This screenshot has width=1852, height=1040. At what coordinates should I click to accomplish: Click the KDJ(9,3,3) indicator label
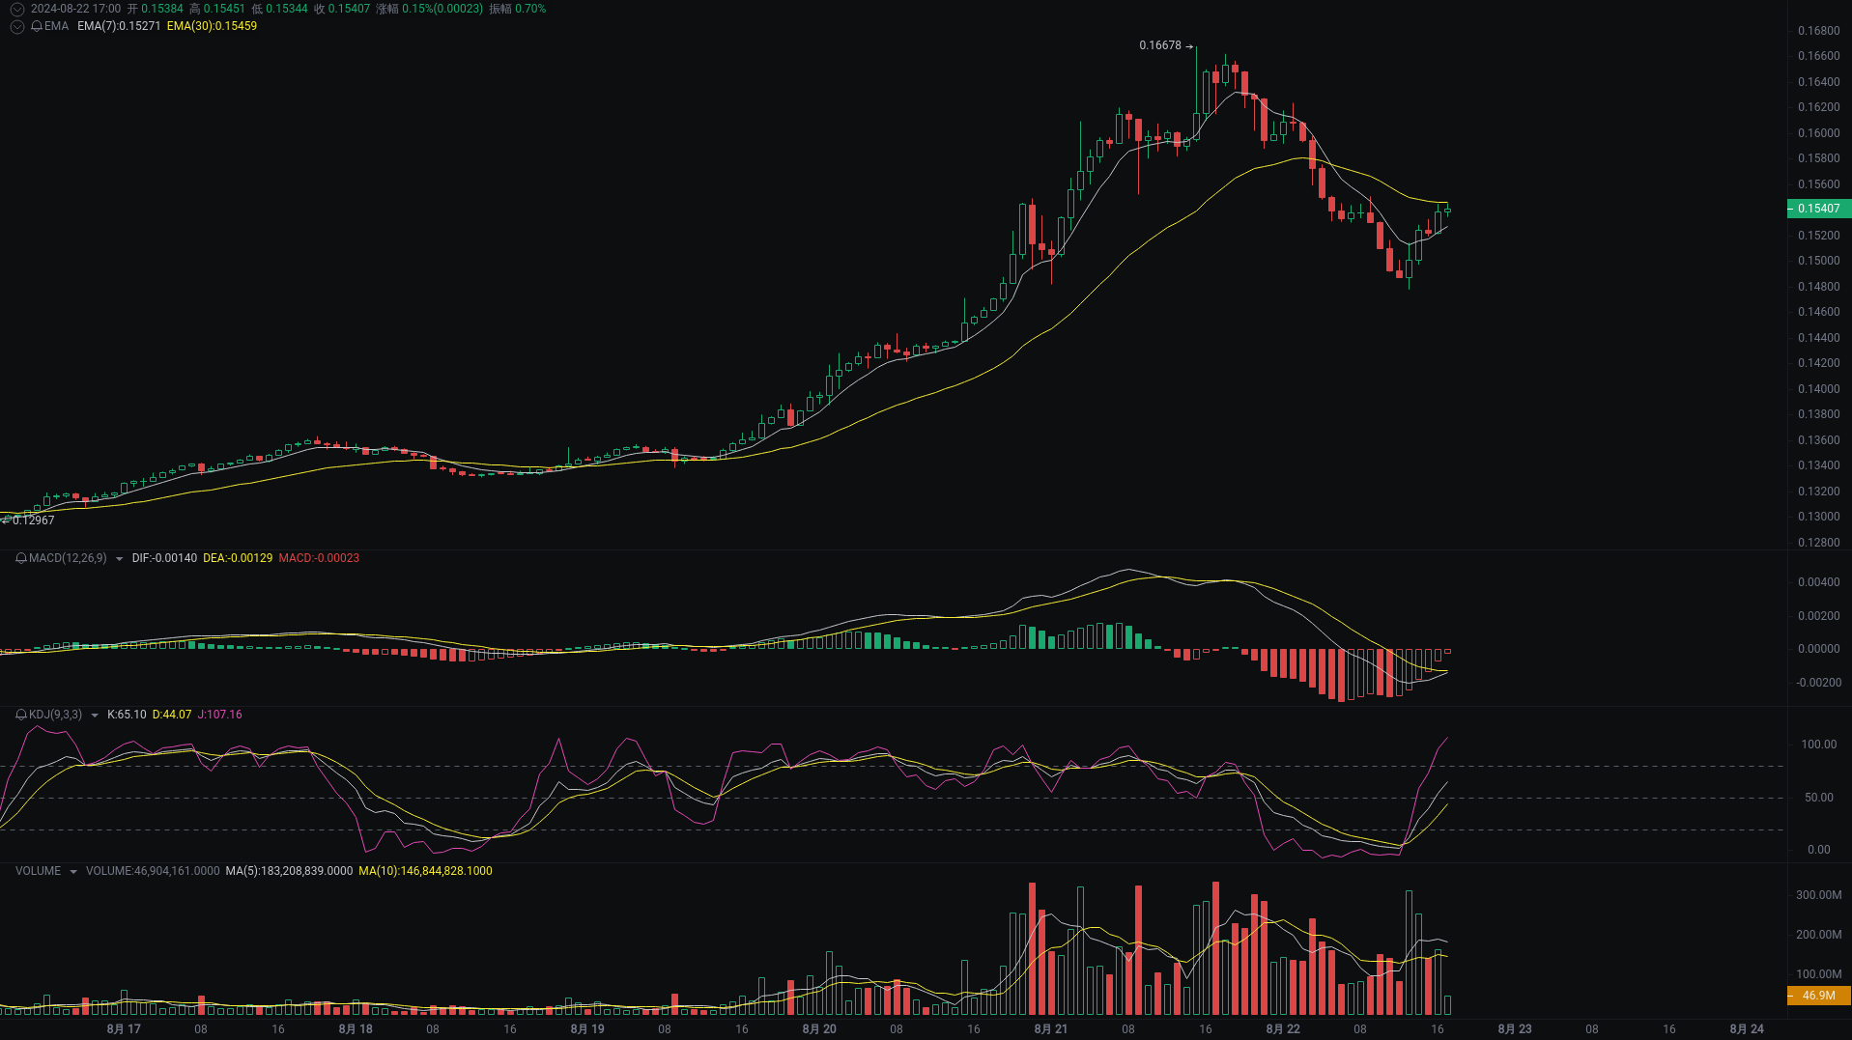point(55,715)
